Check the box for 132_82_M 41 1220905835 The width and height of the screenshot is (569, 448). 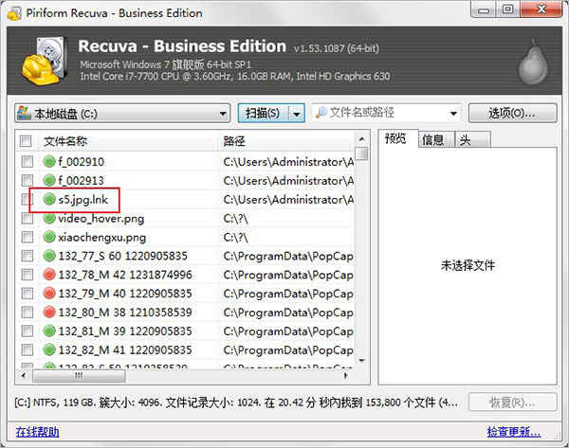pos(28,350)
